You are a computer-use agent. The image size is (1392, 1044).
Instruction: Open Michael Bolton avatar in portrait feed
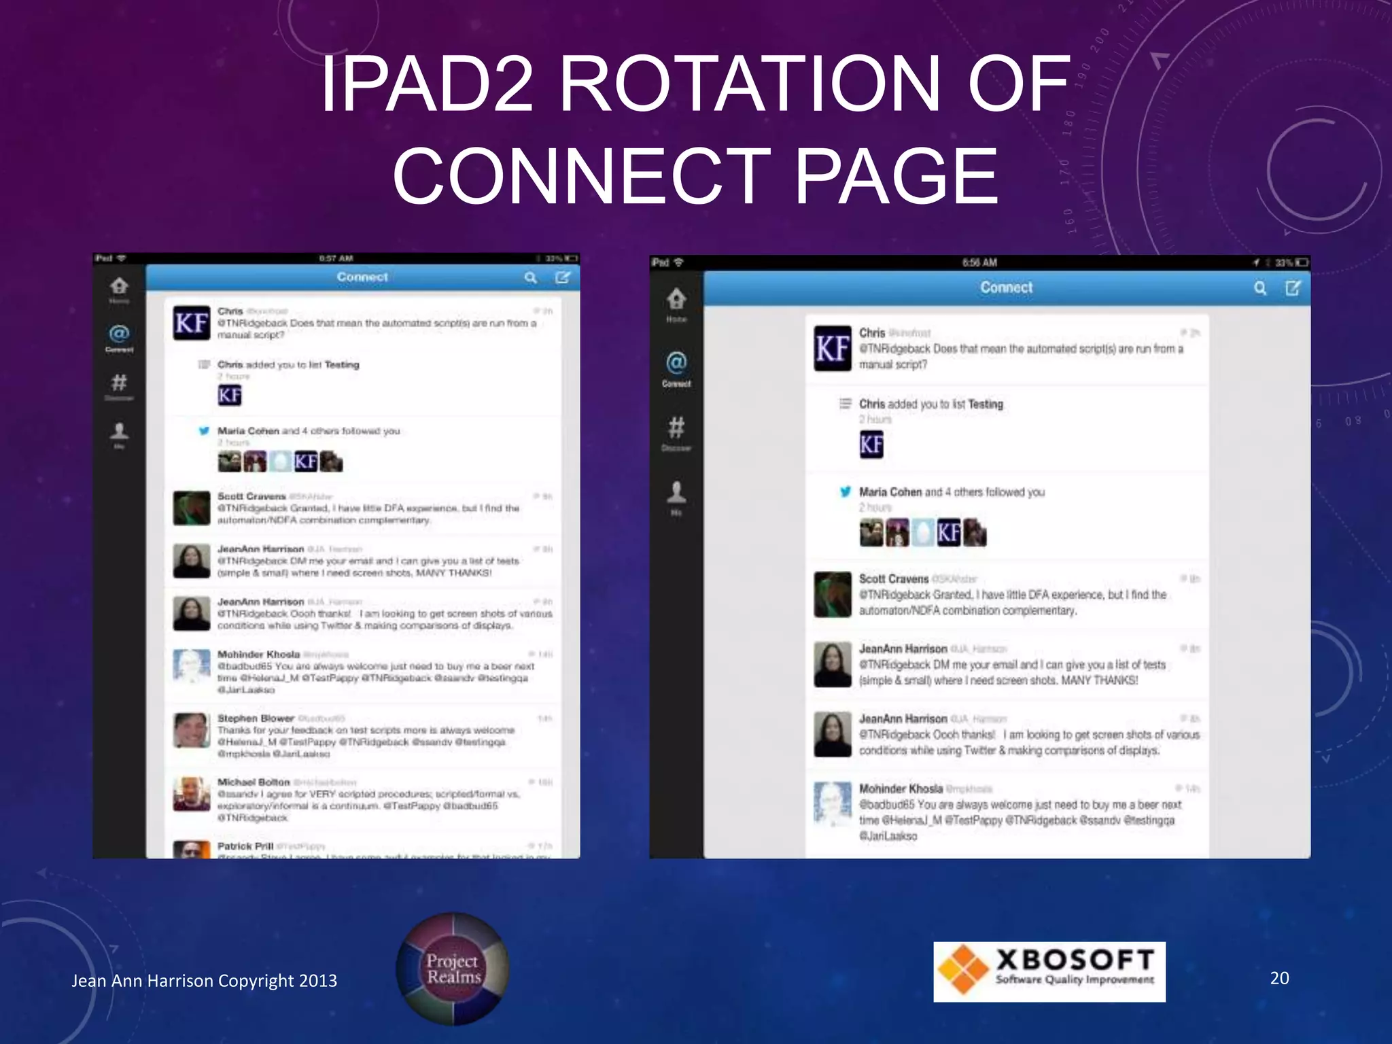192,794
